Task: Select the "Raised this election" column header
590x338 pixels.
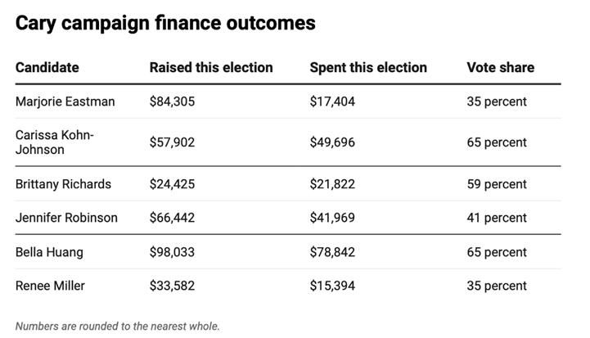Action: (x=211, y=67)
